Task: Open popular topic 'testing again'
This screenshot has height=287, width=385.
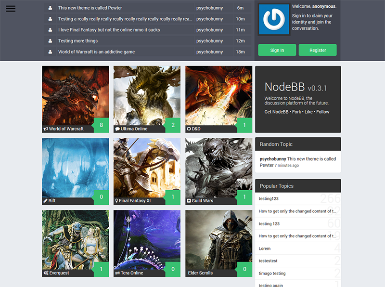Action: click(270, 285)
